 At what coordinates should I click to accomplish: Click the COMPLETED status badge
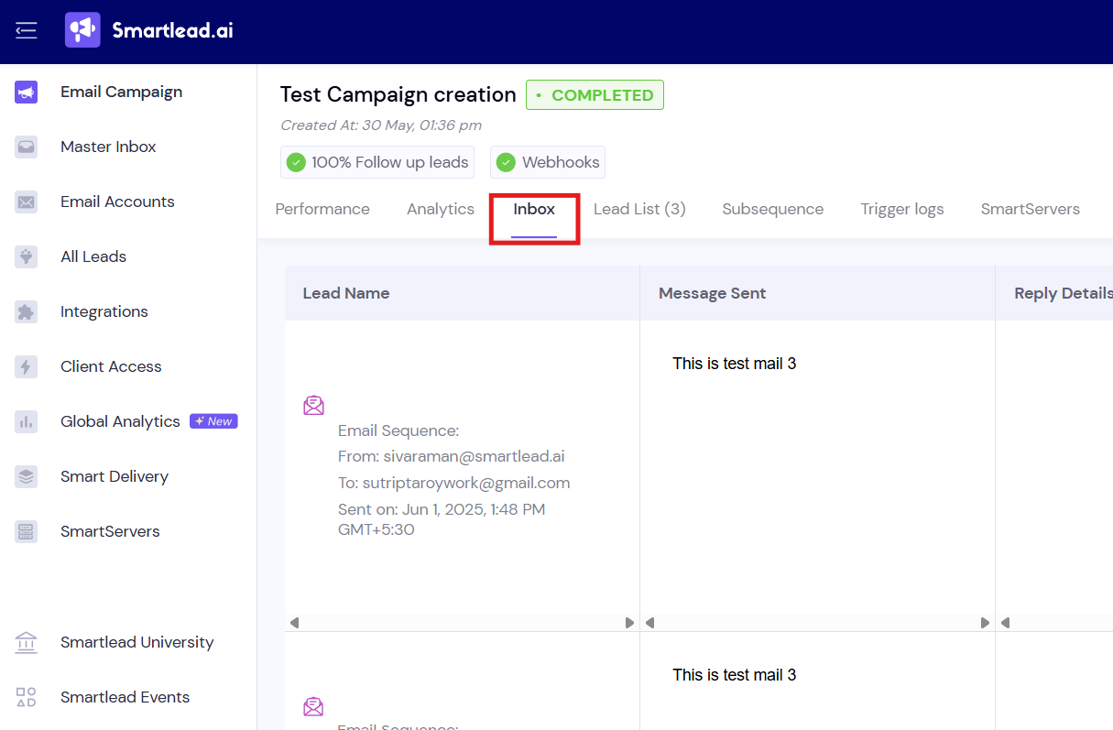click(x=595, y=95)
